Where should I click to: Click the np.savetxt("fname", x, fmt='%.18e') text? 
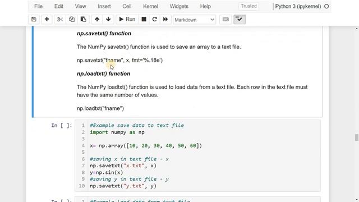coord(119,60)
